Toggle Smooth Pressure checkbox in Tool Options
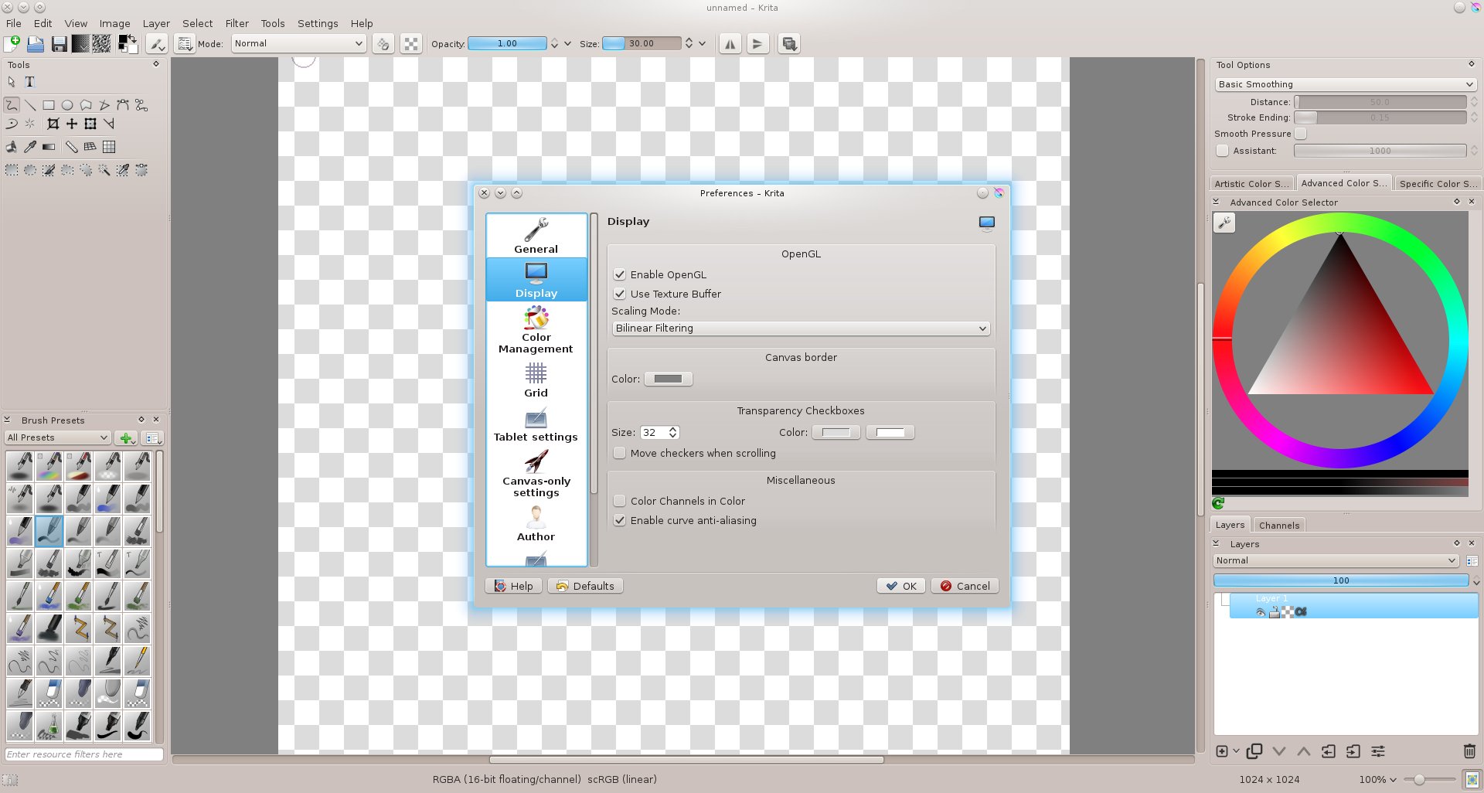1484x793 pixels. 1301,134
